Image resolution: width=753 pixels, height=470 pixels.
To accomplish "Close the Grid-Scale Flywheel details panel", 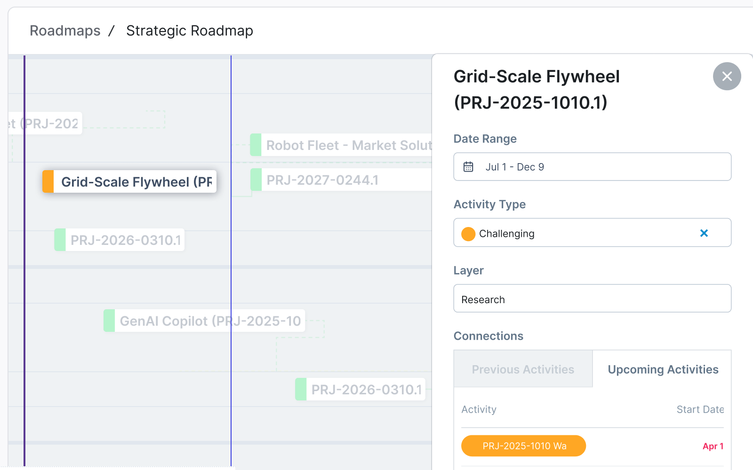I will coord(727,76).
